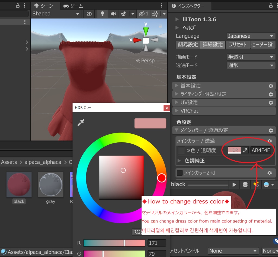Open left panel three-dot menu
The height and width of the screenshot is (257, 278).
tap(24, 5)
